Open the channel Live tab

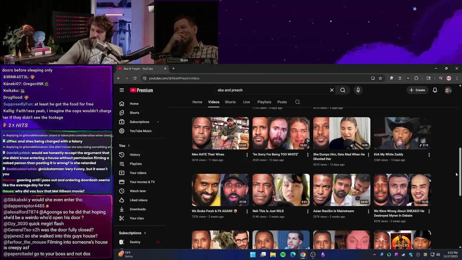pyautogui.click(x=247, y=102)
